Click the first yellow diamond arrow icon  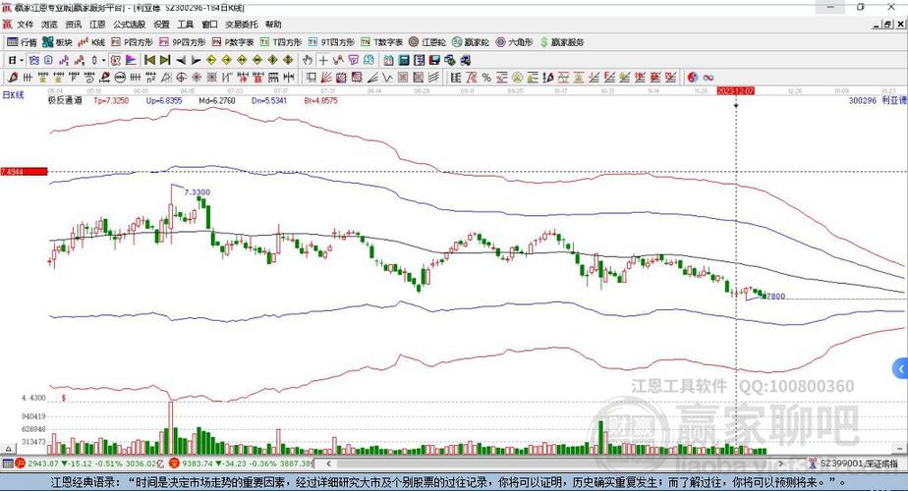click(211, 60)
